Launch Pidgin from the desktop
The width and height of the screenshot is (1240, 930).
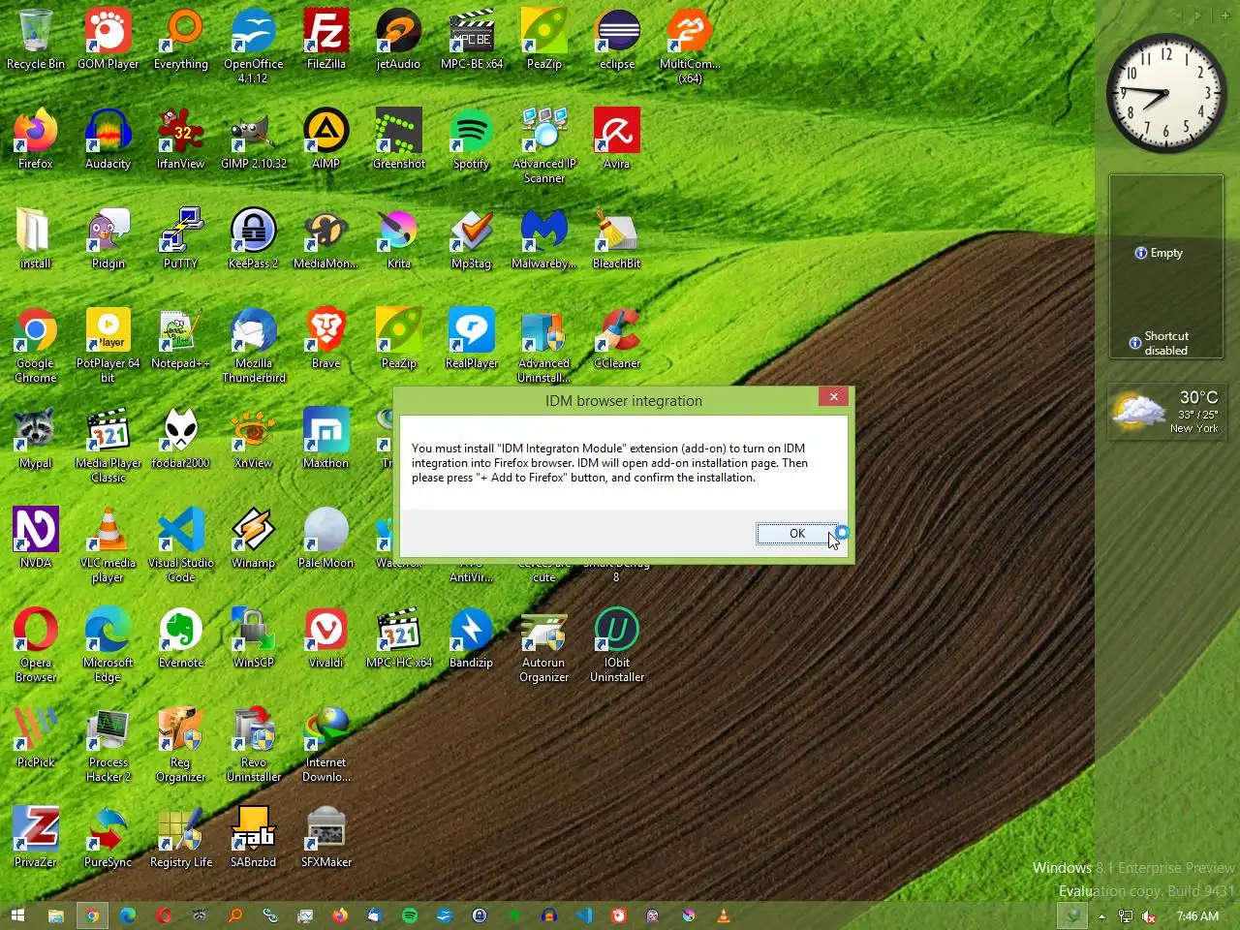coord(108,239)
